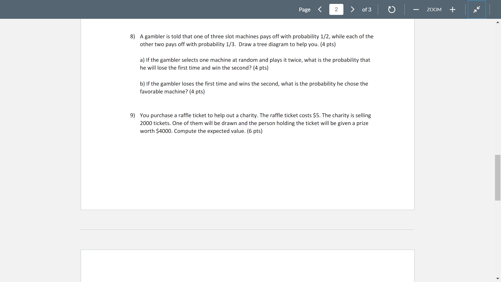Click the scroll down arrow
Image resolution: width=501 pixels, height=282 pixels.
(x=498, y=279)
